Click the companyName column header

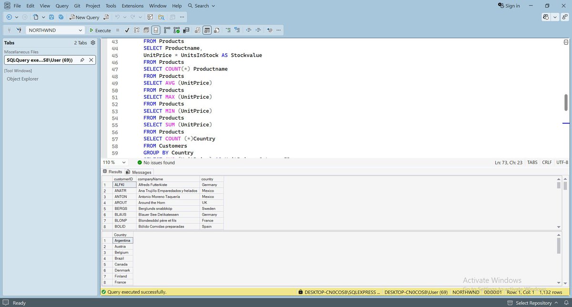click(x=168, y=179)
